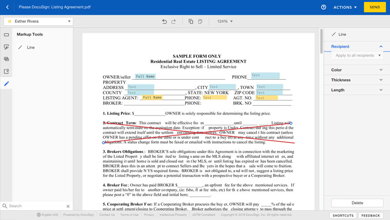Open the help question mark icon
Screen dimensions: 390x220
pos(323,7)
